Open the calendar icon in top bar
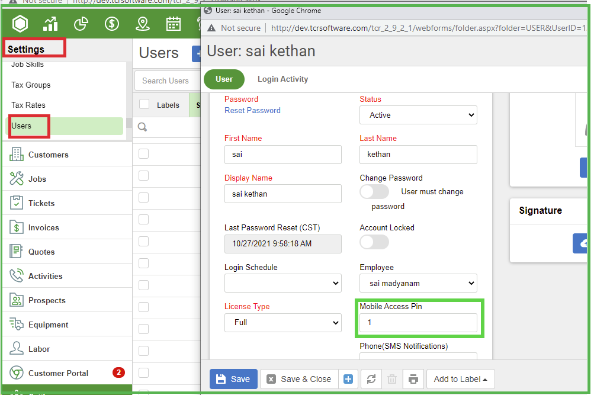The image size is (594, 395). (x=173, y=24)
